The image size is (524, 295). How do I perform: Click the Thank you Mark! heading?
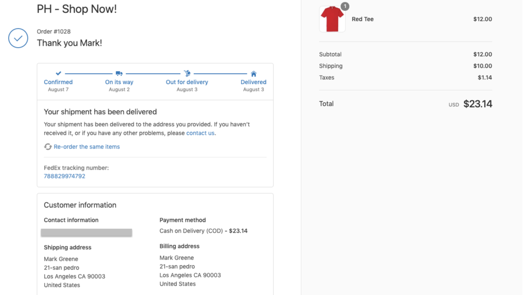tap(69, 43)
